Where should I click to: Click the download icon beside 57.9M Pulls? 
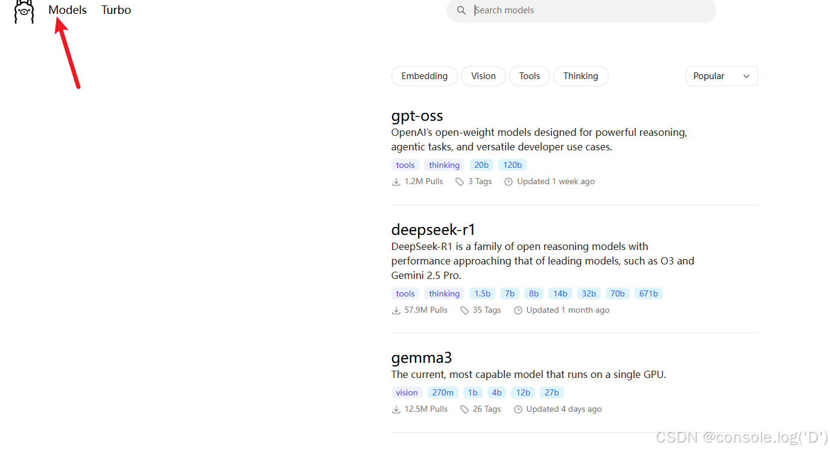[396, 310]
